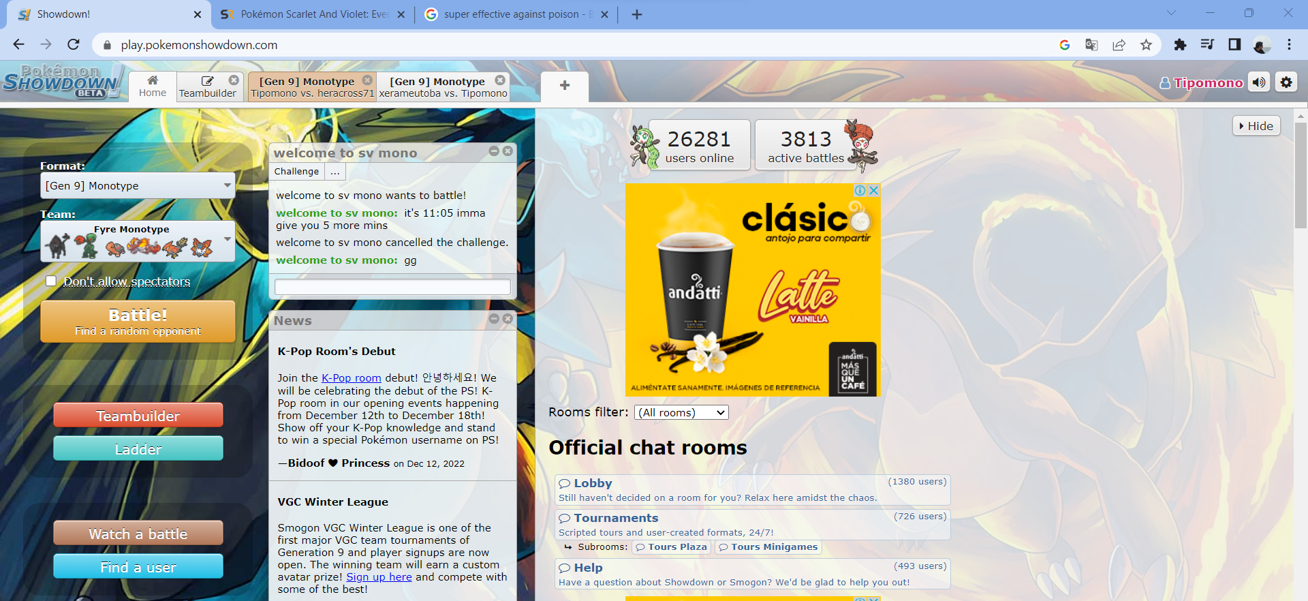Follow the K-Pop room link
Viewport: 1308px width, 601px height.
351,378
